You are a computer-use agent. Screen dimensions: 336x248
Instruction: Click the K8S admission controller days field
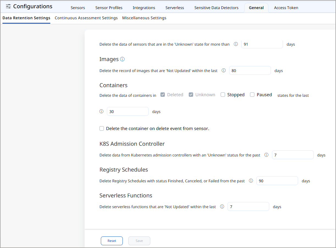point(293,155)
